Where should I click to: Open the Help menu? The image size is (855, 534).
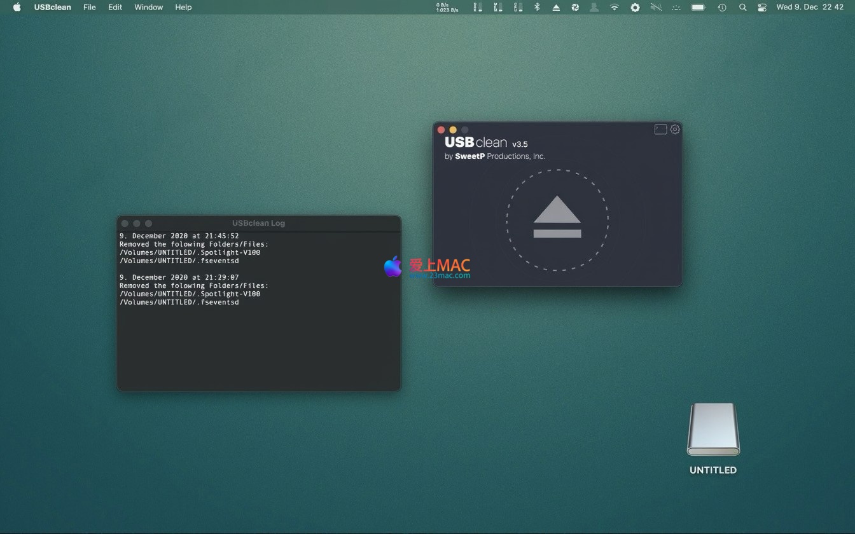(183, 8)
